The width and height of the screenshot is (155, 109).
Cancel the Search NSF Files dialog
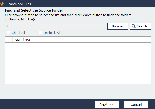(136, 104)
